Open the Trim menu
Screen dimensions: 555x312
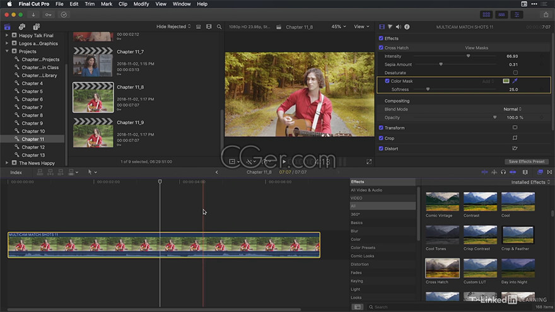click(x=90, y=4)
